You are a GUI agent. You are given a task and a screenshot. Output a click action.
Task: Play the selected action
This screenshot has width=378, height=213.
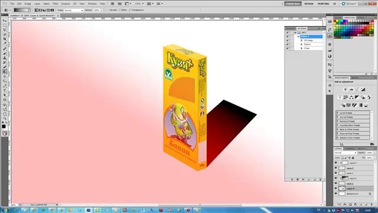(x=303, y=179)
